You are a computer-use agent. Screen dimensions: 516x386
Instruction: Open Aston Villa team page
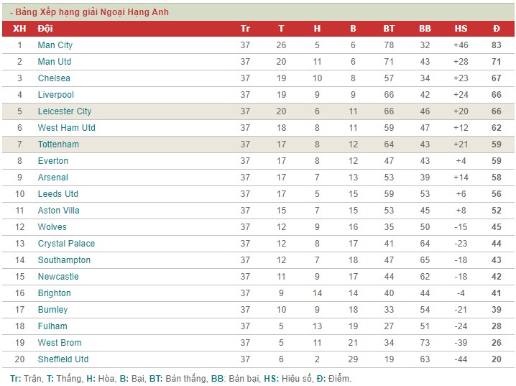click(x=59, y=211)
